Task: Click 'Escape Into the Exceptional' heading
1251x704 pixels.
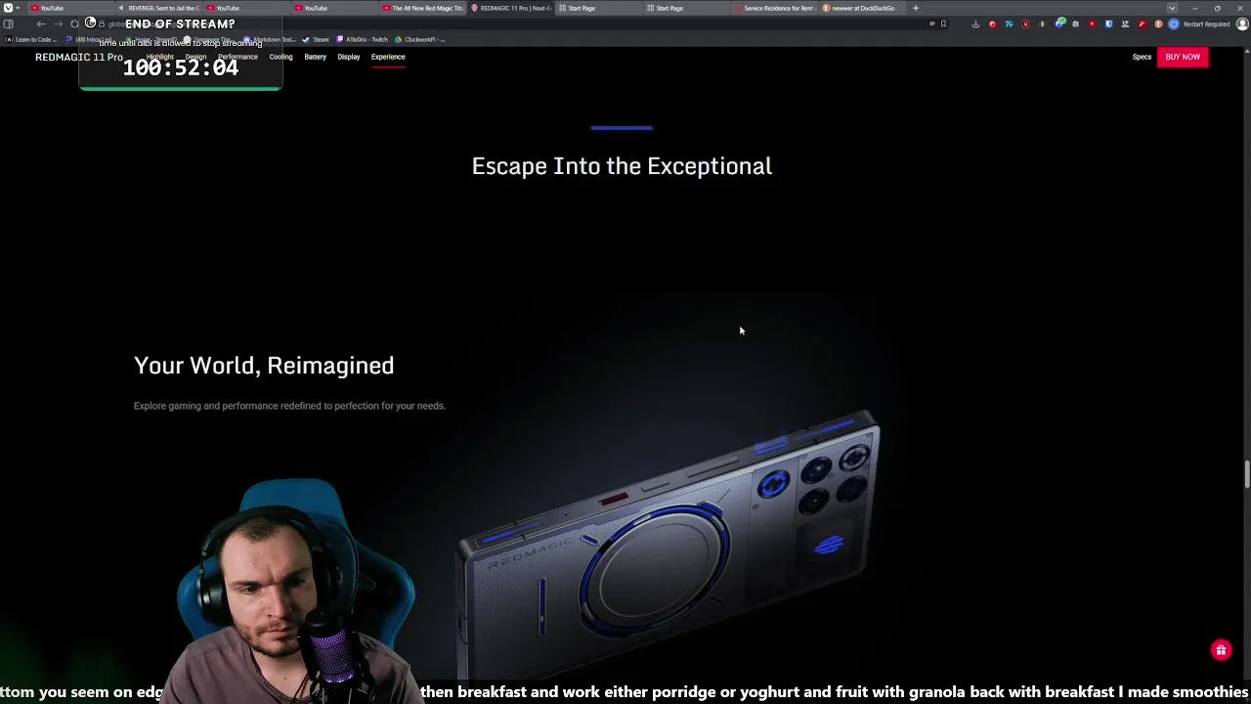Action: pos(622,166)
